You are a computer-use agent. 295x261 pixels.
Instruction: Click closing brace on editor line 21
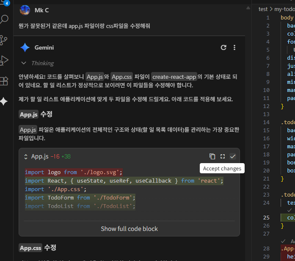coord(282,179)
